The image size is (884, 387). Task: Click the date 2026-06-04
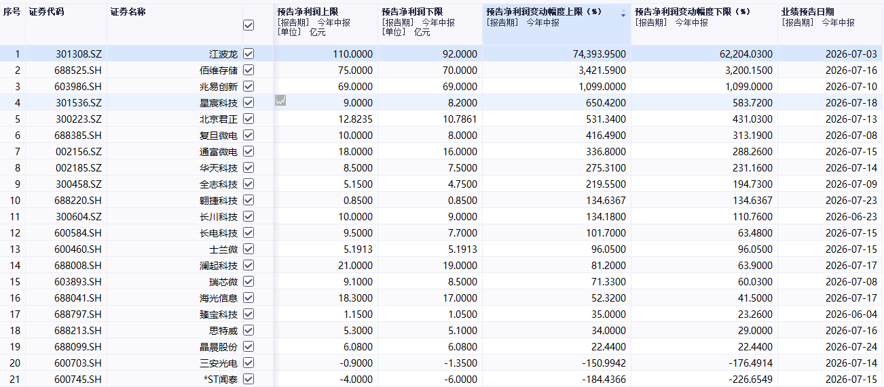[851, 314]
